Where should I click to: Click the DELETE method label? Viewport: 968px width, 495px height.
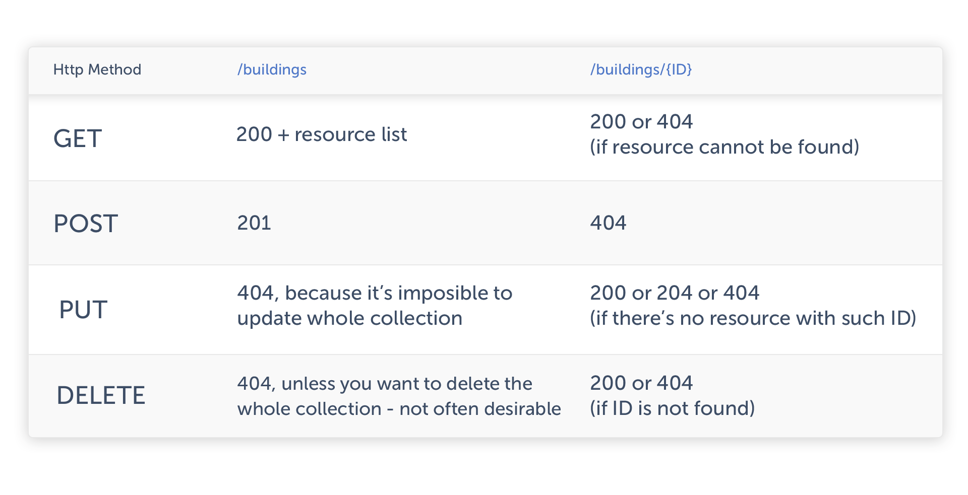tap(101, 395)
